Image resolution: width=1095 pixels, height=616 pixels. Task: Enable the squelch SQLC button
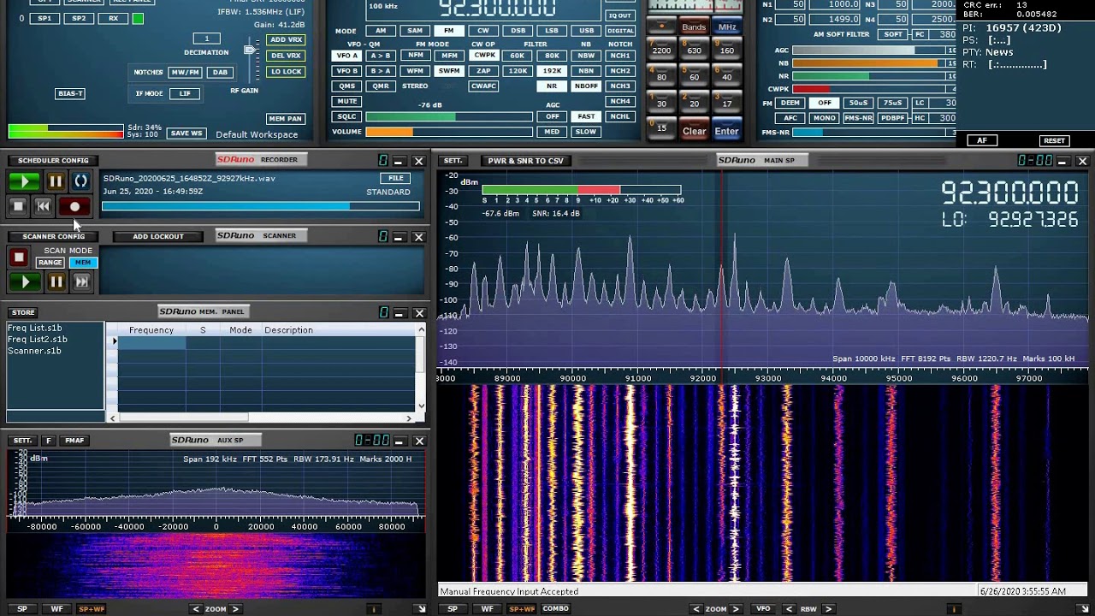pos(346,117)
